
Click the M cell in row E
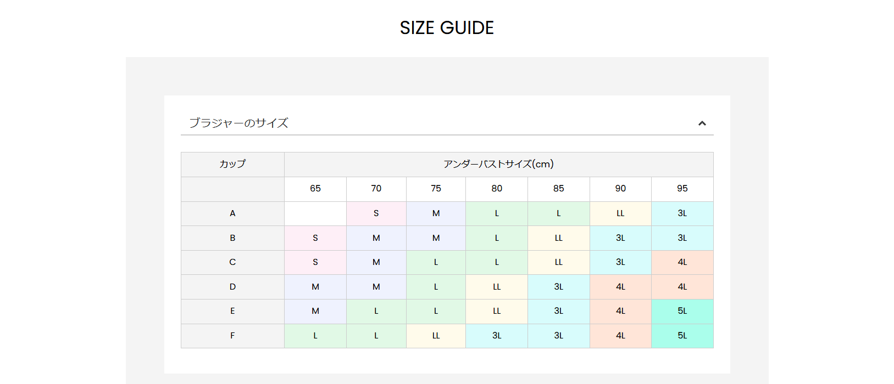(315, 311)
